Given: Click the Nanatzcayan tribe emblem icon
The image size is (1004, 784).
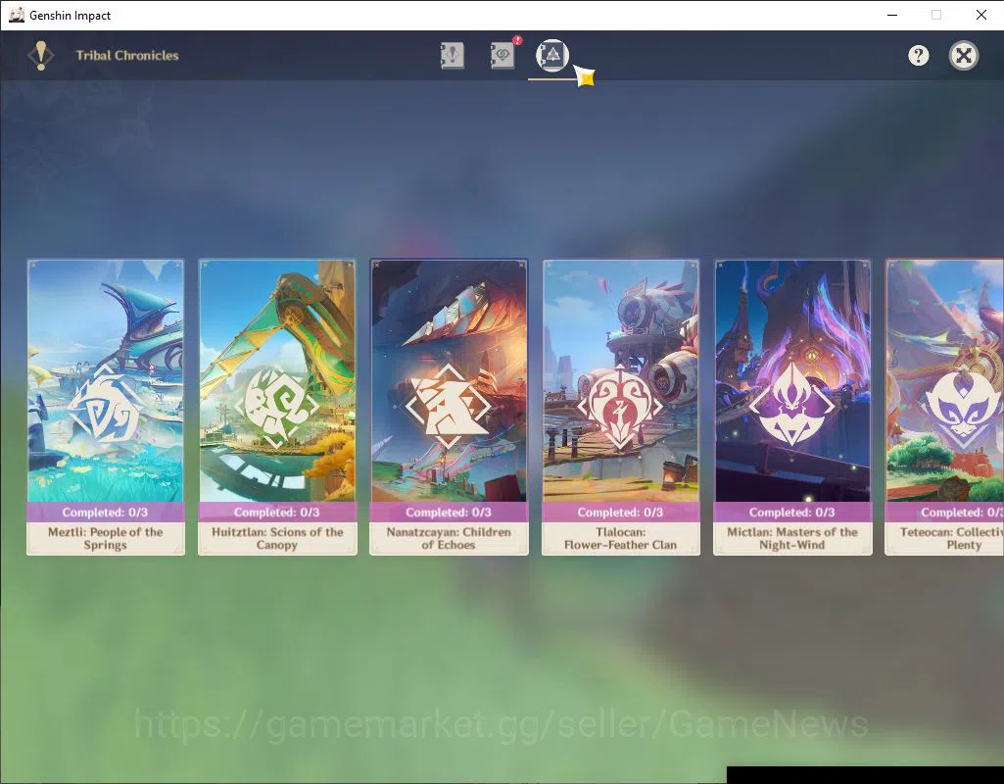Looking at the screenshot, I should 449,407.
